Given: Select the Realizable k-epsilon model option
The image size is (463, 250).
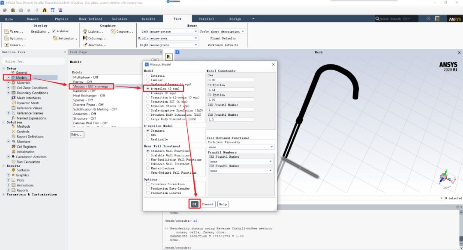Looking at the screenshot, I should coord(147,139).
